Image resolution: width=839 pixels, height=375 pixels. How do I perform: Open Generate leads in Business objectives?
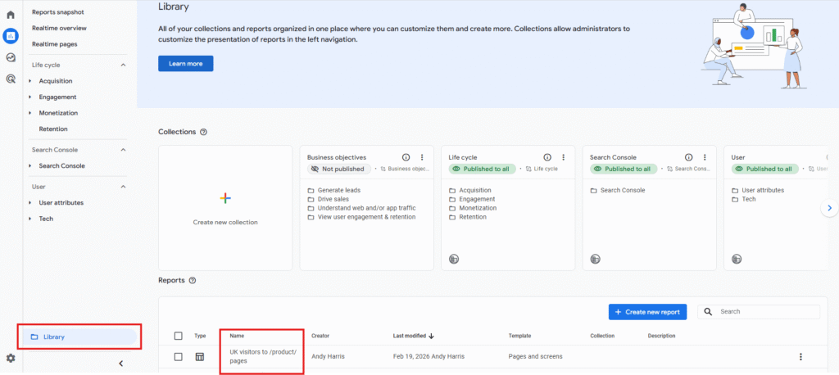tap(338, 190)
